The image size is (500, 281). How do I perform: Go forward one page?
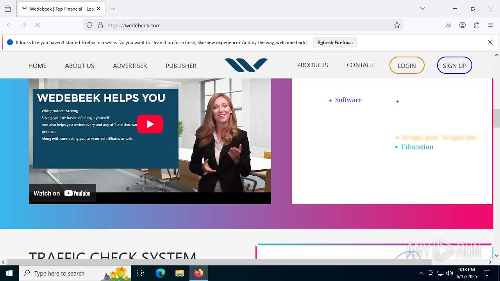point(23,25)
